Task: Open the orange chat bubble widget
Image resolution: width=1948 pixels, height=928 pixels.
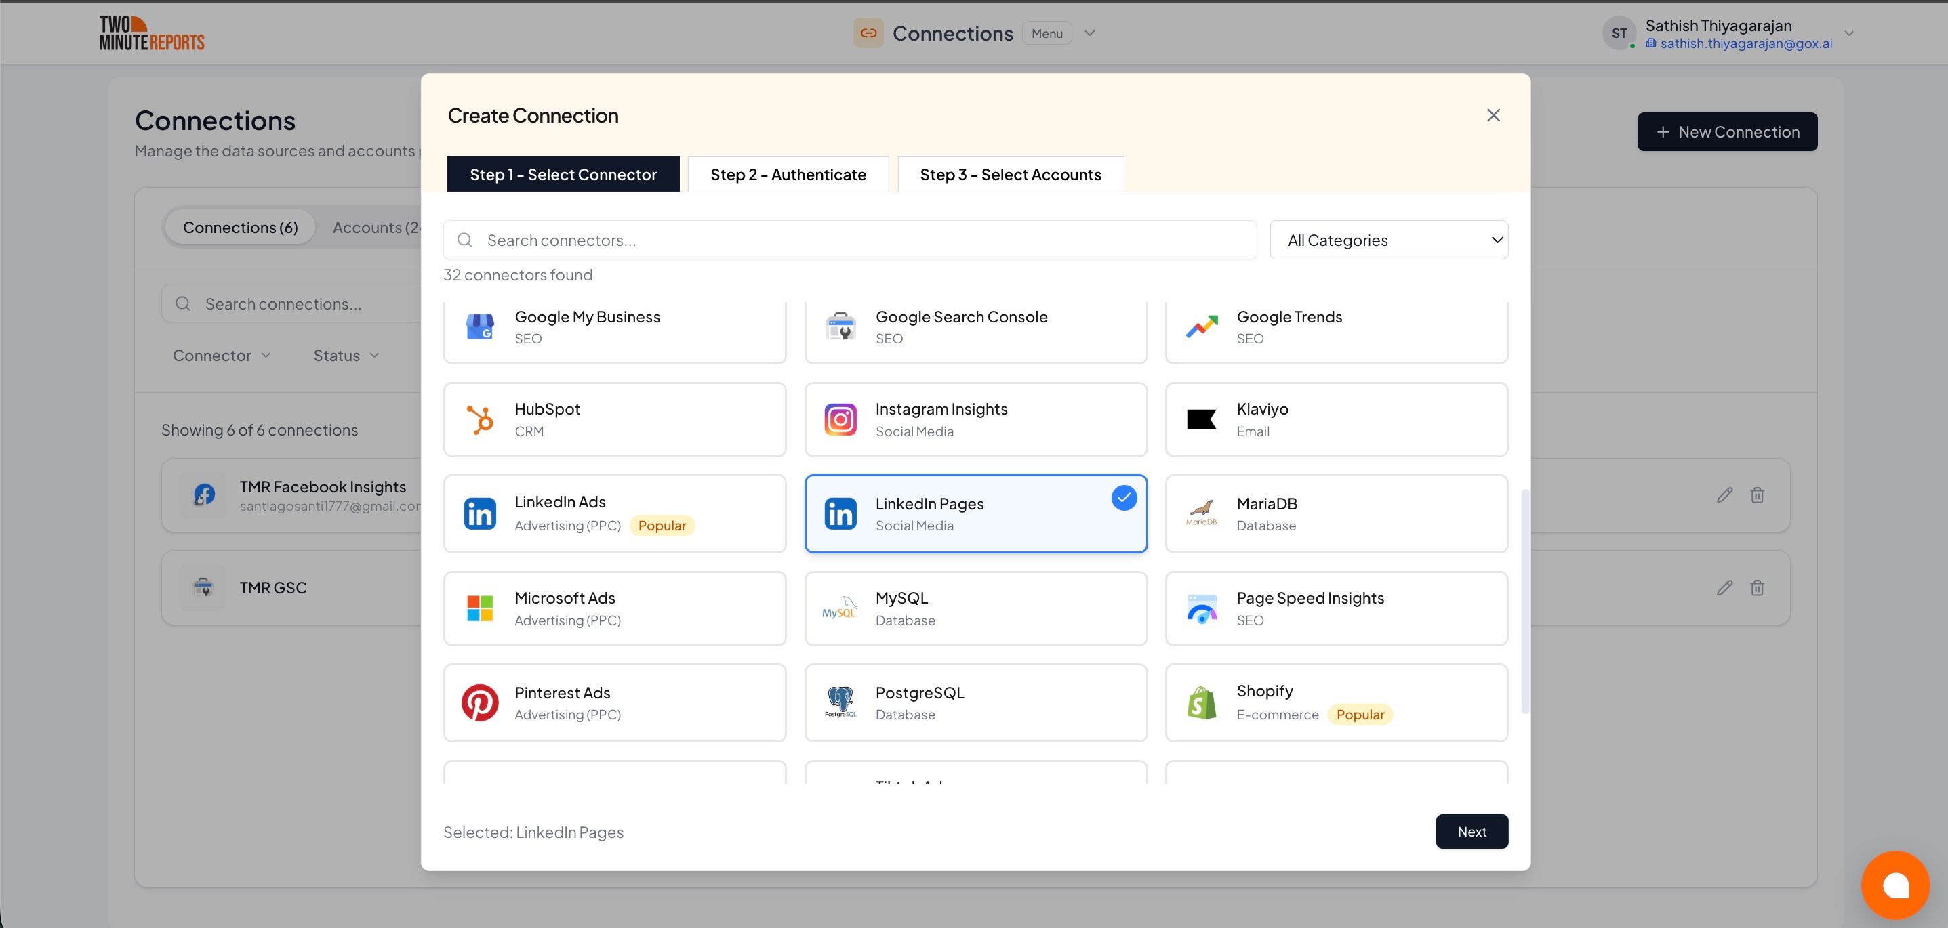Action: 1895,885
